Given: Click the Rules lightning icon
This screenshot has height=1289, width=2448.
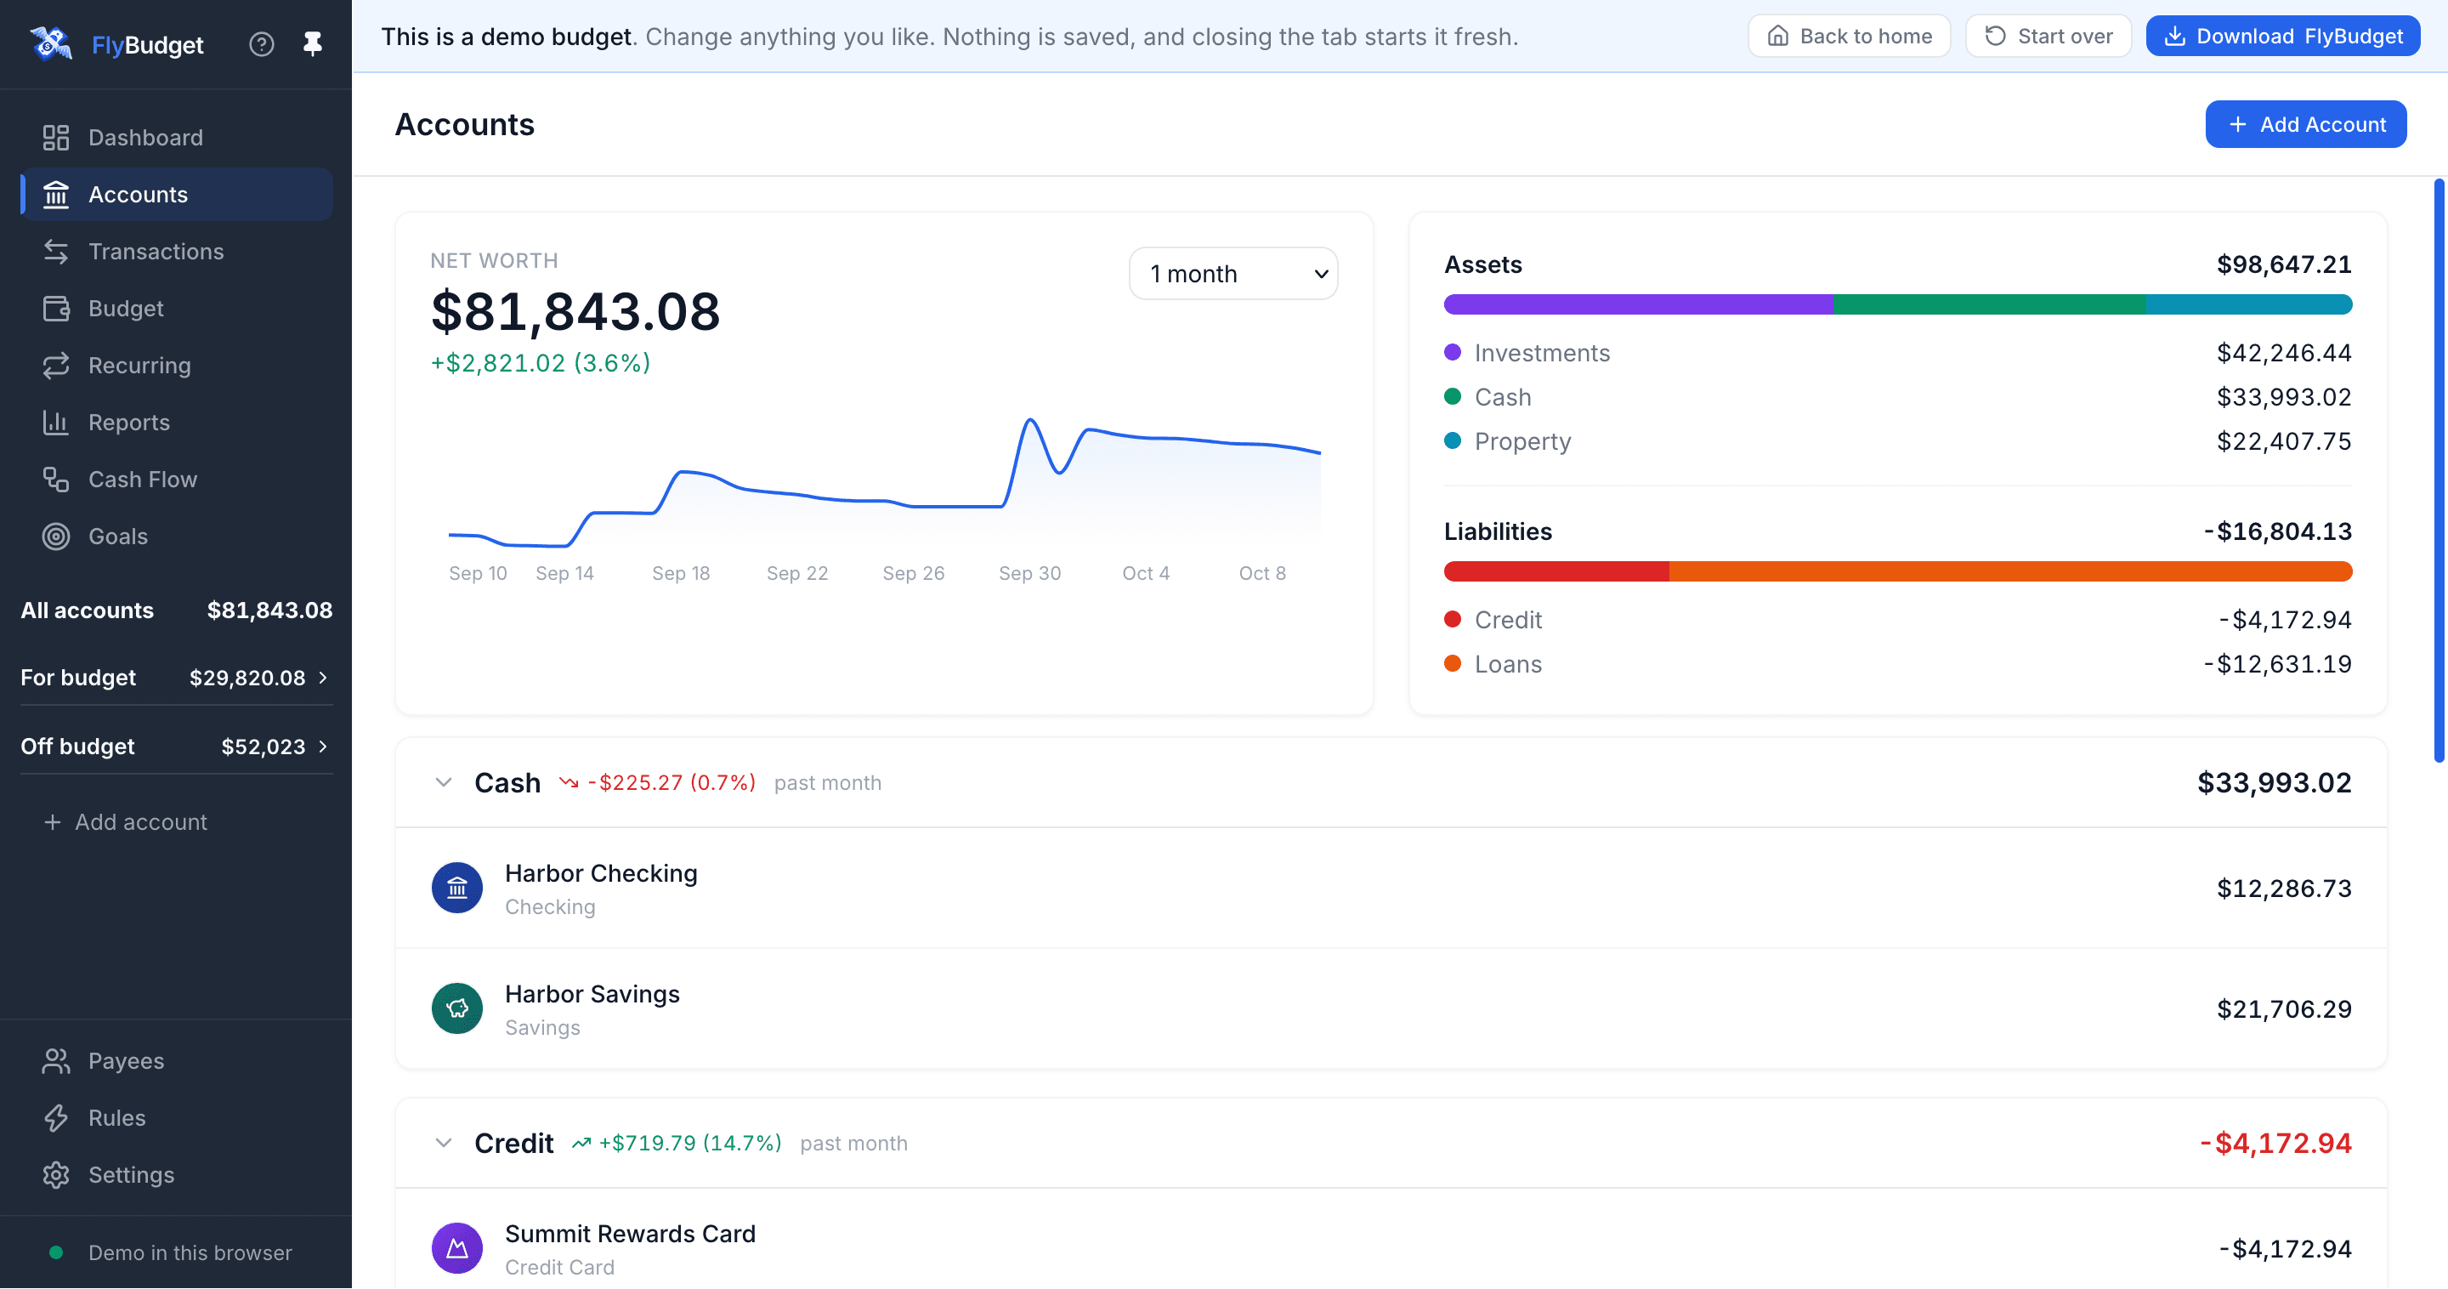Looking at the screenshot, I should [x=56, y=1119].
